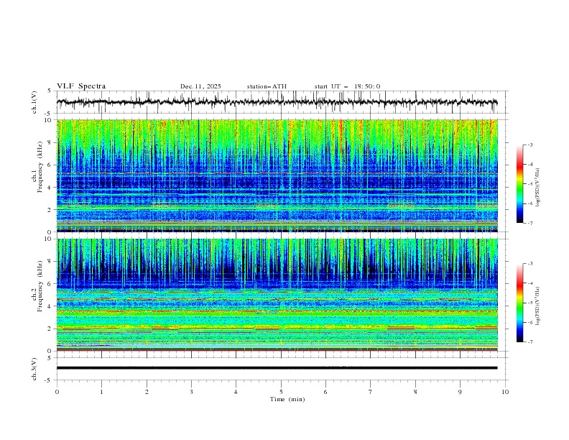Click the 'Time (min)' axis title
This screenshot has height=440, width=569.
coord(287,399)
